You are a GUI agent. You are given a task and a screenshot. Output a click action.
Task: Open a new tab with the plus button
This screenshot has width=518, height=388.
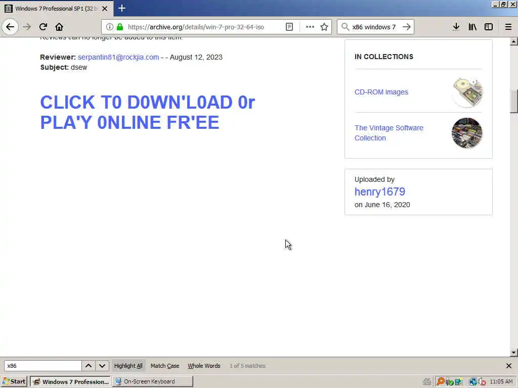(122, 8)
